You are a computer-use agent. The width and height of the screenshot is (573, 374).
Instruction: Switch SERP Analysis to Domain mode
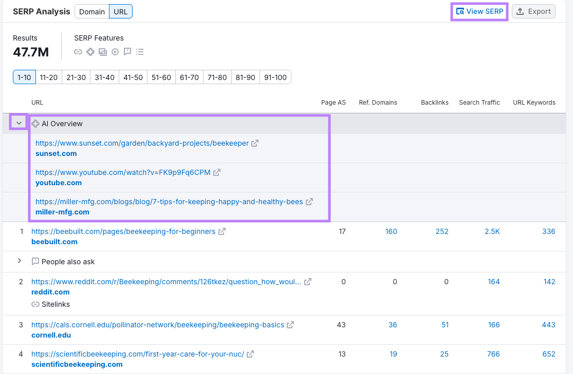click(91, 11)
